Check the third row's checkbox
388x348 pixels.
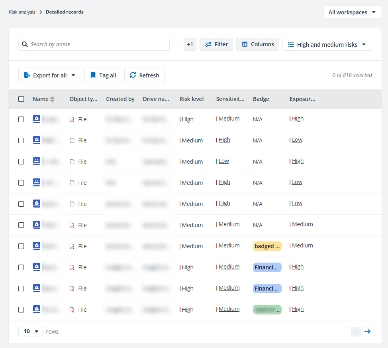[x=21, y=162]
